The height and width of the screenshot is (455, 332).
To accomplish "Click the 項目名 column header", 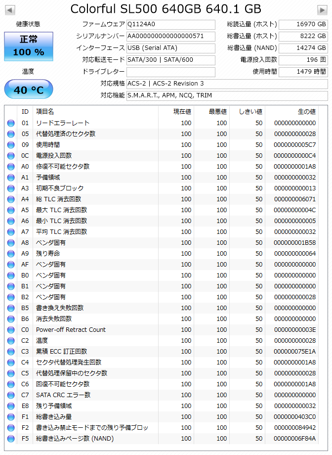I will coord(96,112).
